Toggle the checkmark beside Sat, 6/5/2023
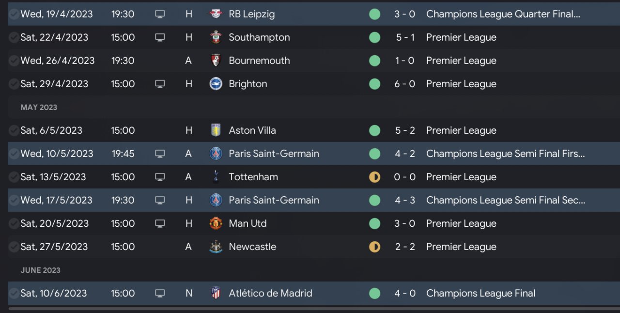The image size is (620, 313). point(14,130)
